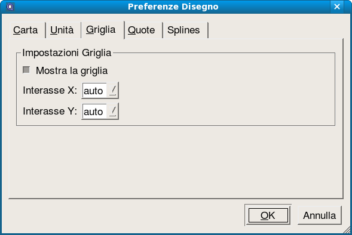Close the Preferenze Disegno dialog

click(x=336, y=7)
